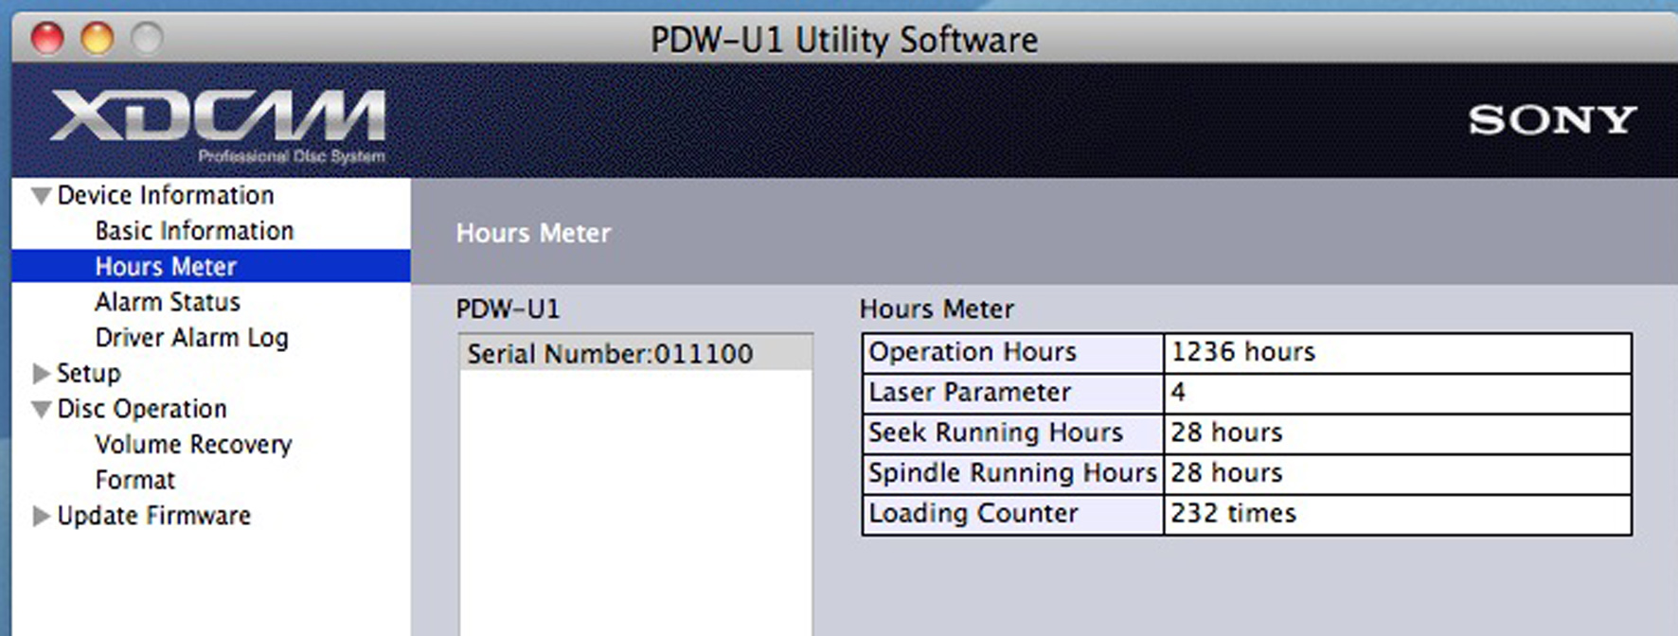This screenshot has width=1678, height=636.
Task: Select the Update Firmware tree label
Action: [153, 516]
